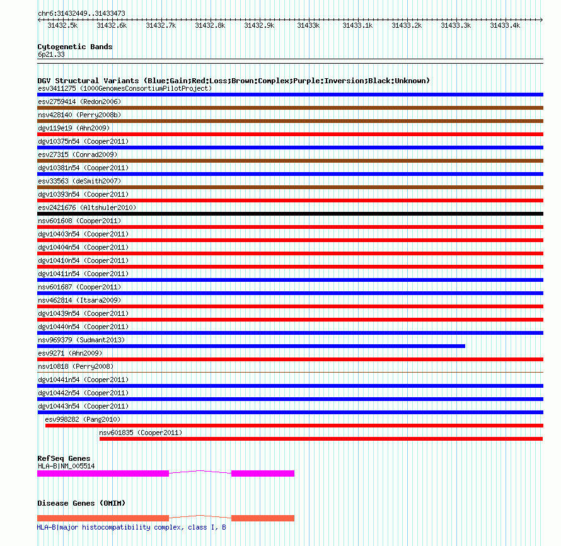The height and width of the screenshot is (546, 561).
Task: Click the DGV Structural Variants track heading
Action: point(233,81)
